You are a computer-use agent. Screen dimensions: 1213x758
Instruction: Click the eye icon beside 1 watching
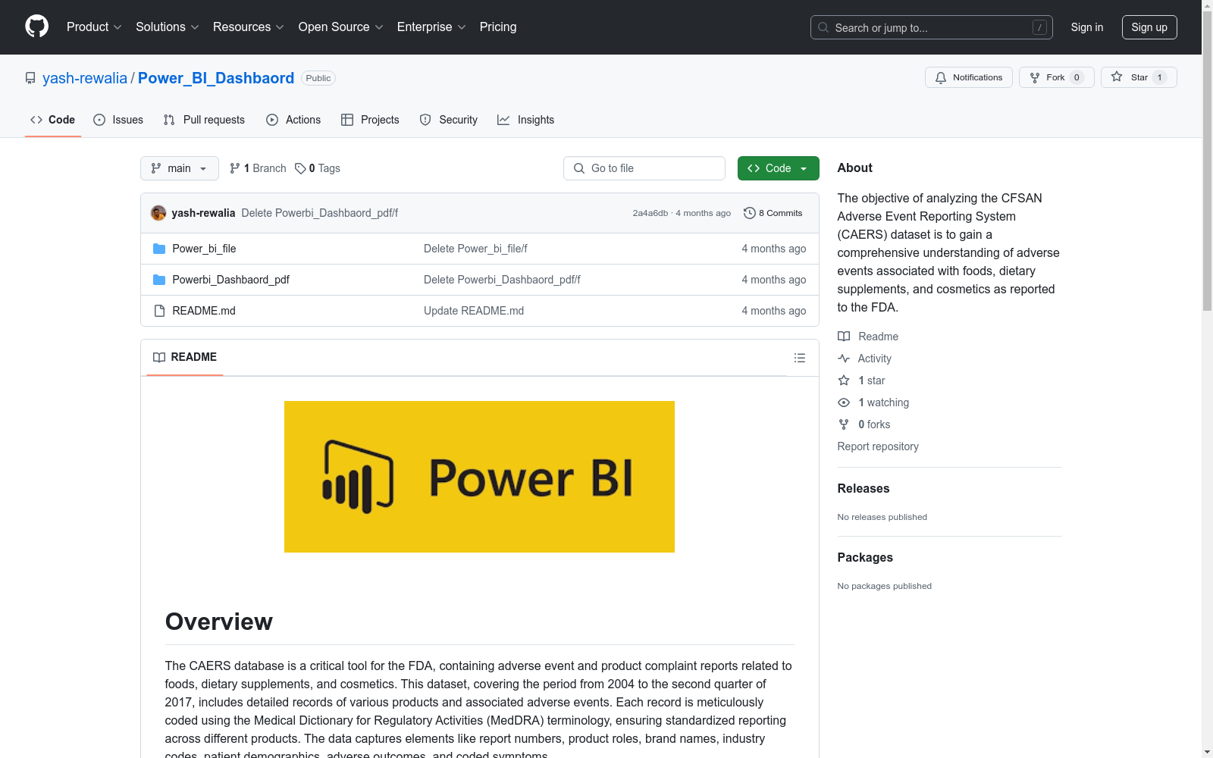(844, 402)
